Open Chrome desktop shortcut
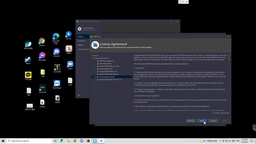The height and width of the screenshot is (144, 256). tap(42, 42)
